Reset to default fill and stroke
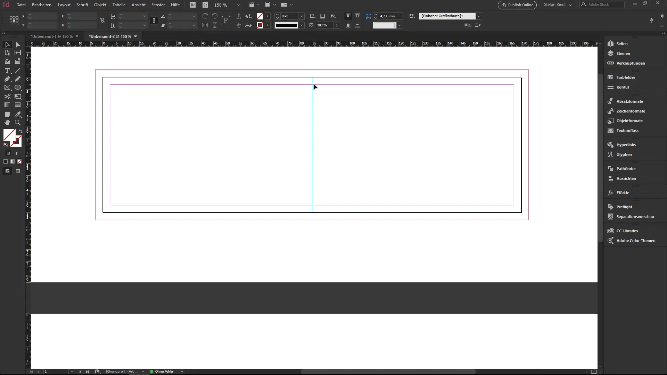Viewport: 667px width, 375px height. pyautogui.click(x=6, y=145)
